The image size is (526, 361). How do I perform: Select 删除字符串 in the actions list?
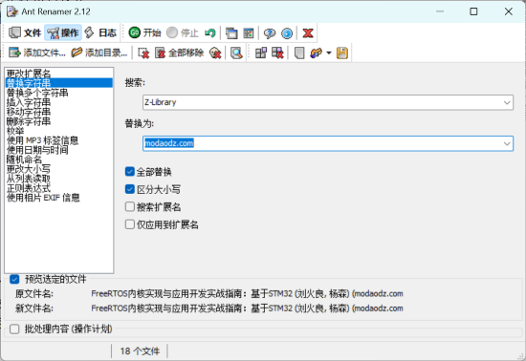(x=58, y=121)
